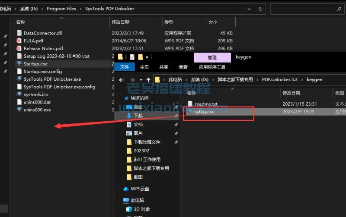Image resolution: width=346 pixels, height=217 pixels.
Task: Select the DataConnector.dll file icon
Action: coord(19,33)
